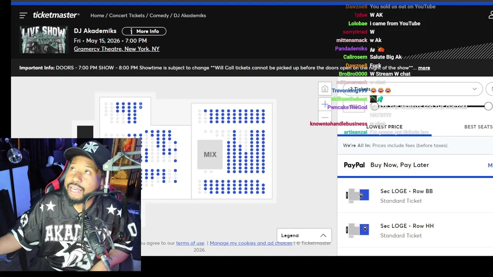Click Fri May 15, 2026 7:00 PM date text
Image resolution: width=493 pixels, height=277 pixels.
110,40
